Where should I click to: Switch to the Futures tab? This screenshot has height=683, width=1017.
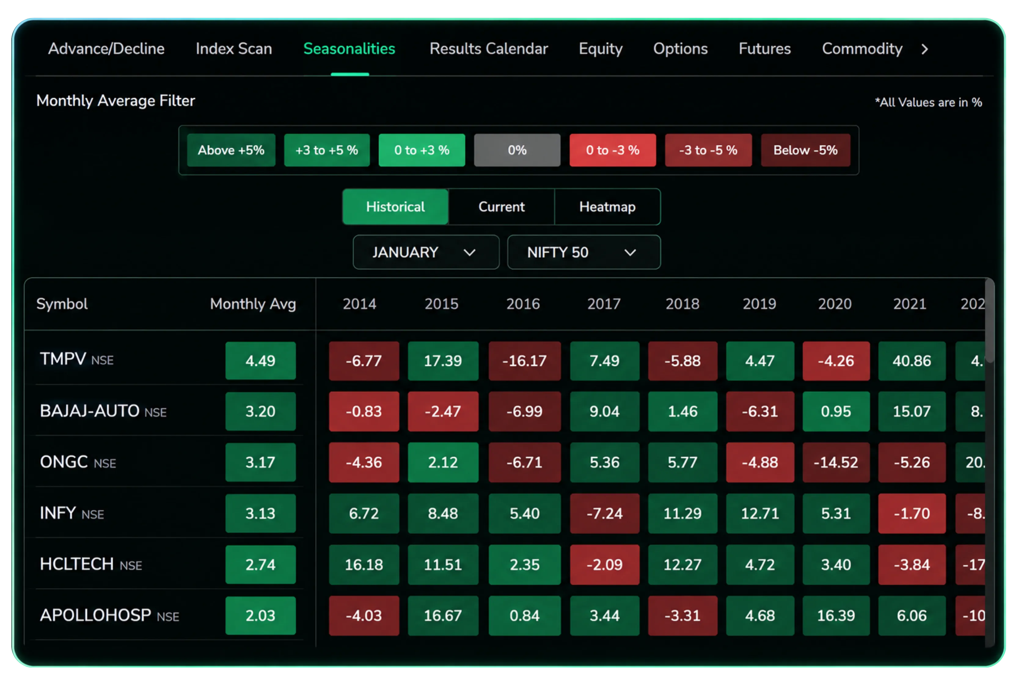pos(764,49)
